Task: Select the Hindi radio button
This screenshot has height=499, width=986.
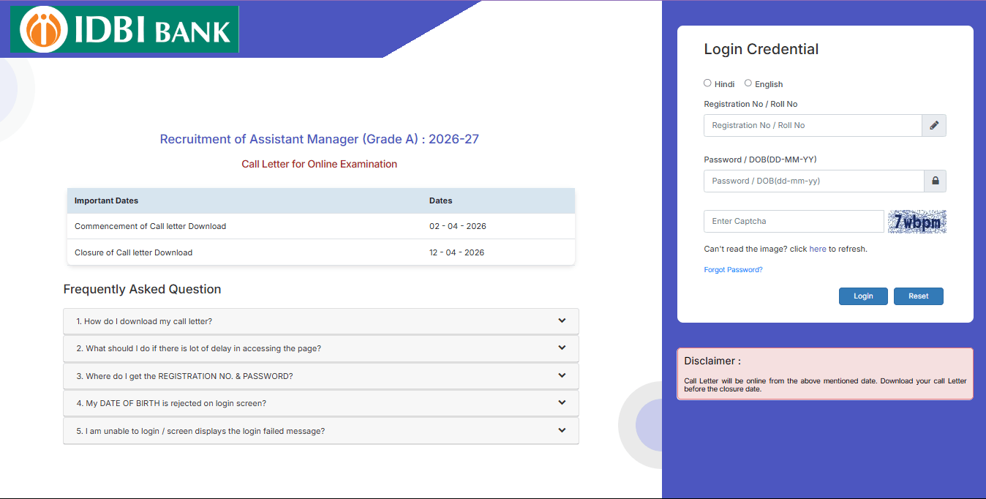Action: pyautogui.click(x=707, y=83)
